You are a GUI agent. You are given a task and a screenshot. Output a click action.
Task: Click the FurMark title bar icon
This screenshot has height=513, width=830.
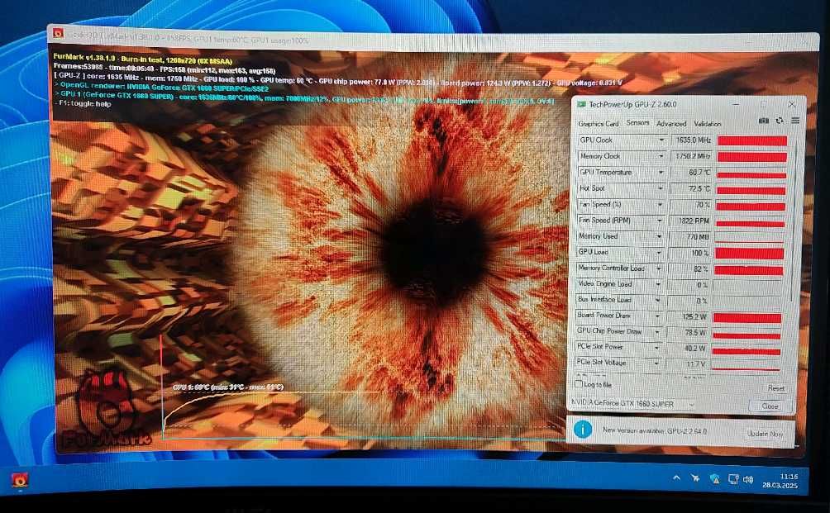(58, 34)
